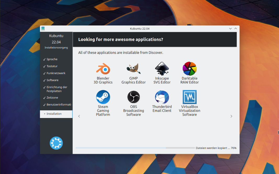
Task: Click the GIMP Graphics Editor icon
Action: [x=133, y=69]
